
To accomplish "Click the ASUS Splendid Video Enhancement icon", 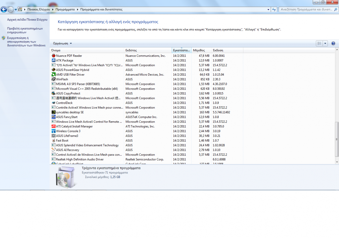I will pos(54,145).
